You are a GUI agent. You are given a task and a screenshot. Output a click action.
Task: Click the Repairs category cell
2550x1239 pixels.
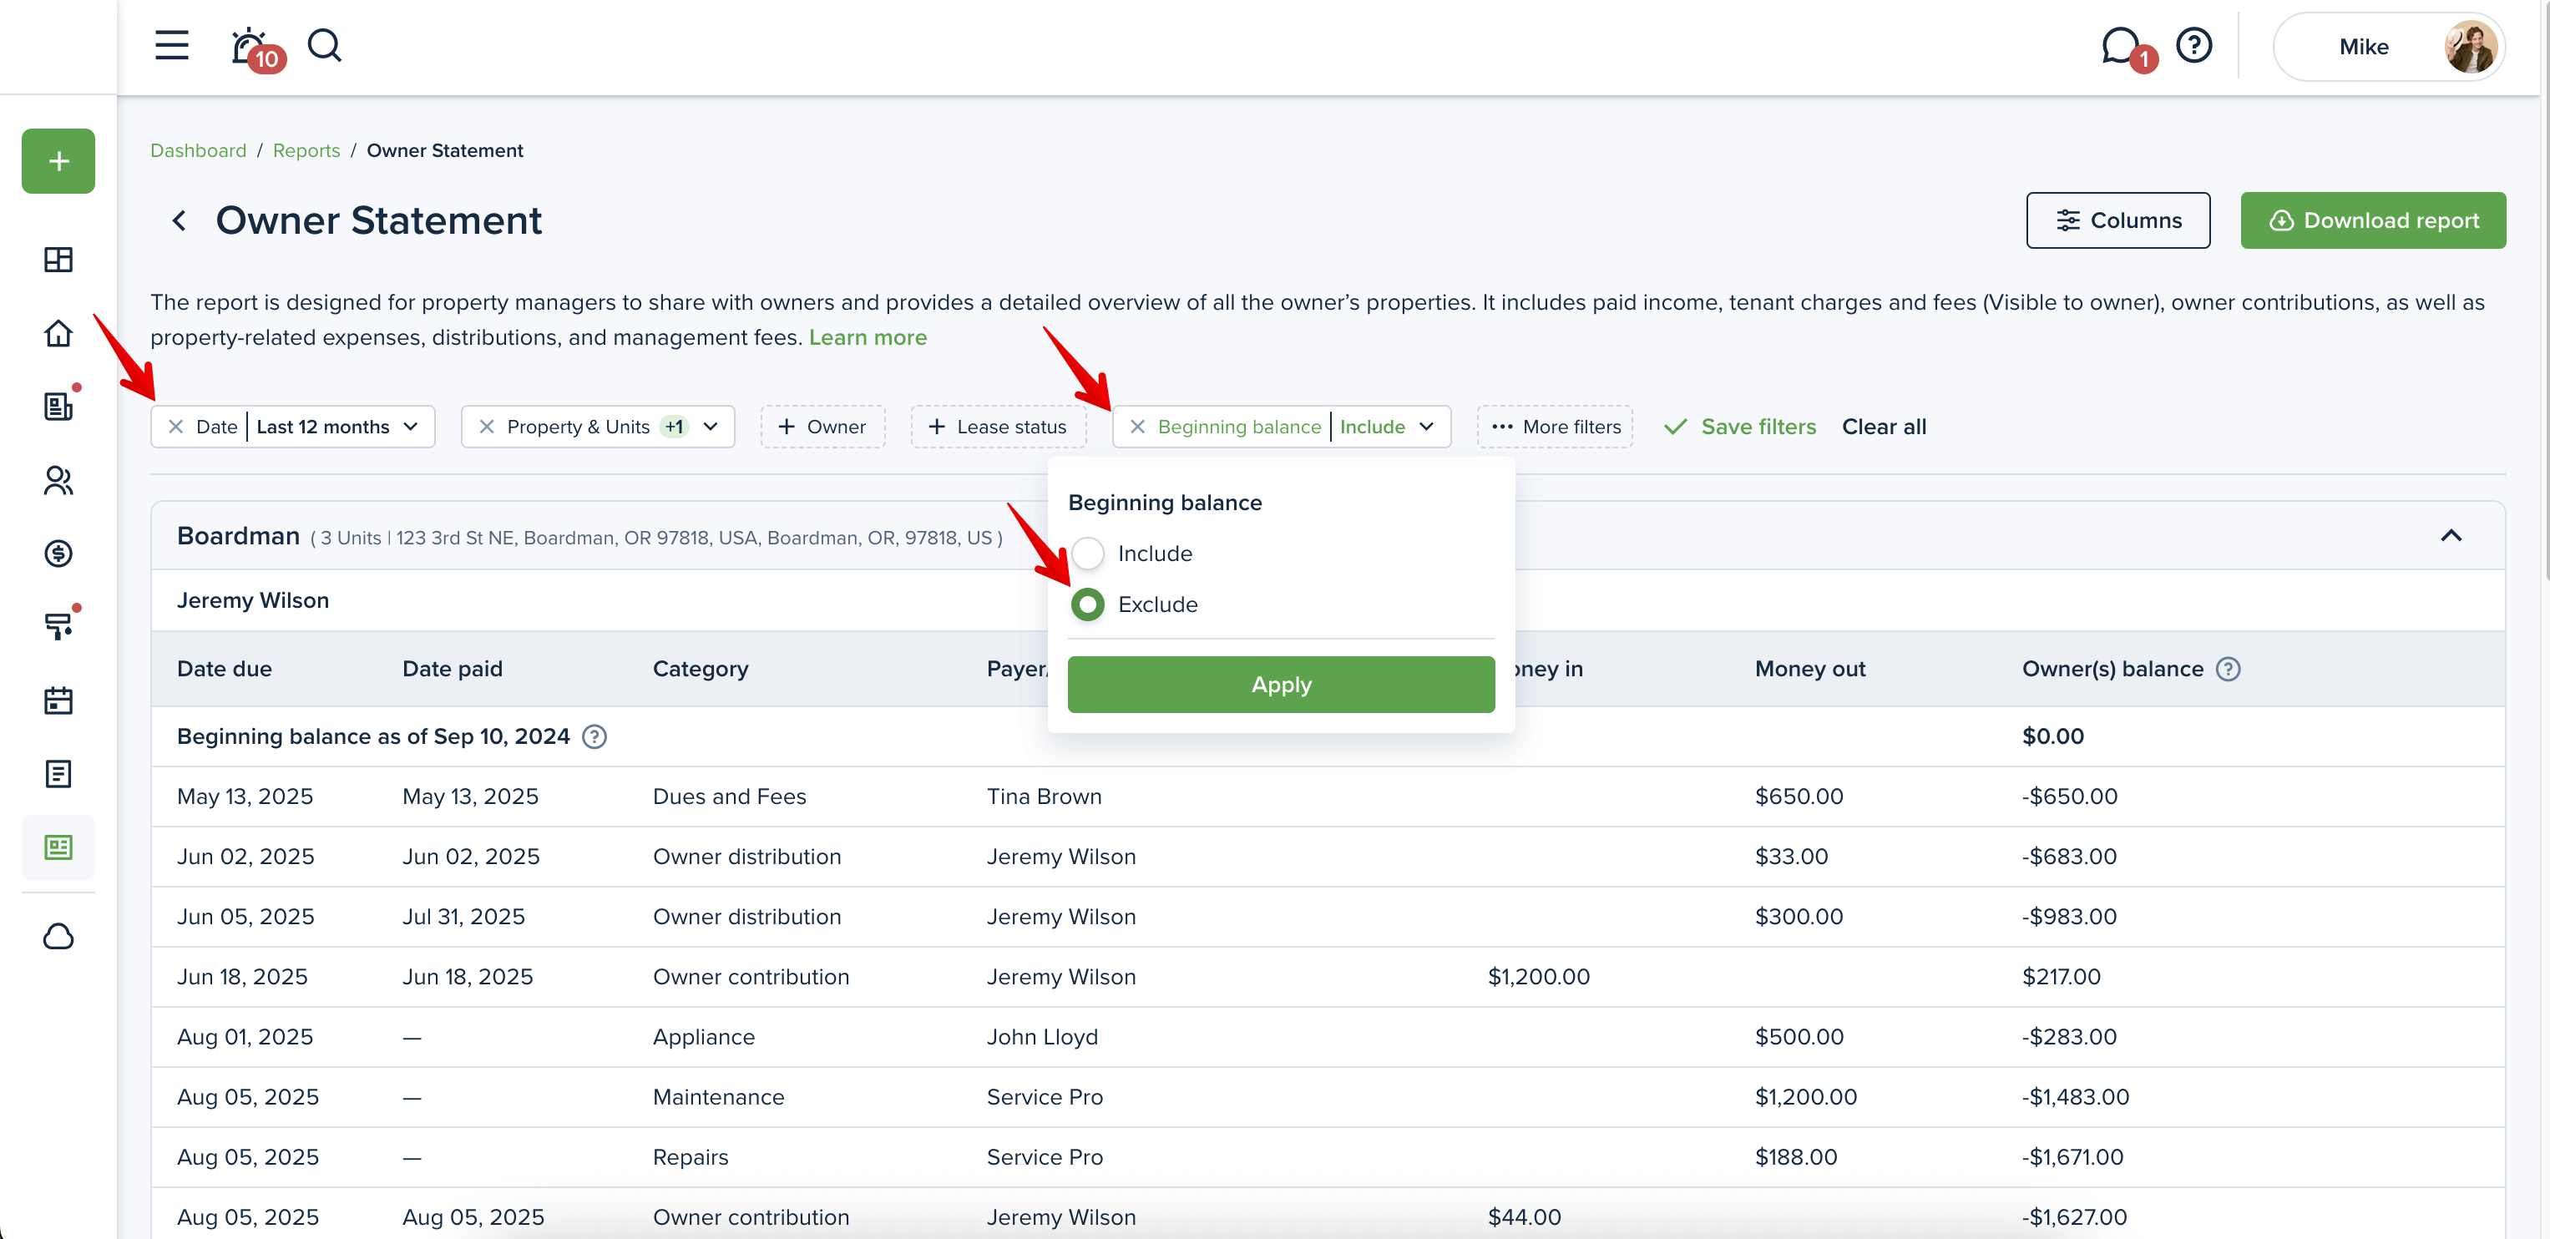(x=691, y=1157)
